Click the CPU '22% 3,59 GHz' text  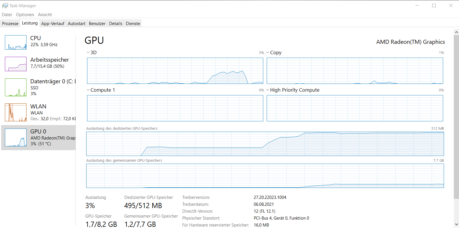tap(44, 45)
